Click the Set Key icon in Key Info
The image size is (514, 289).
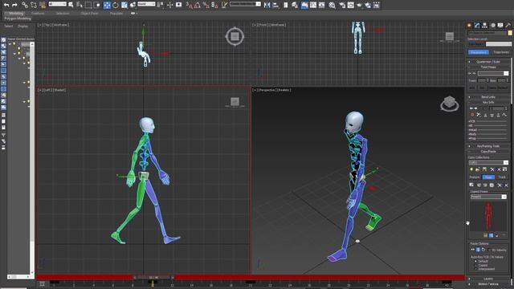(472, 115)
